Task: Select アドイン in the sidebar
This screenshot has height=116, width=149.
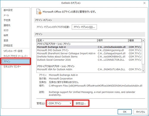Action: [x=16, y=62]
